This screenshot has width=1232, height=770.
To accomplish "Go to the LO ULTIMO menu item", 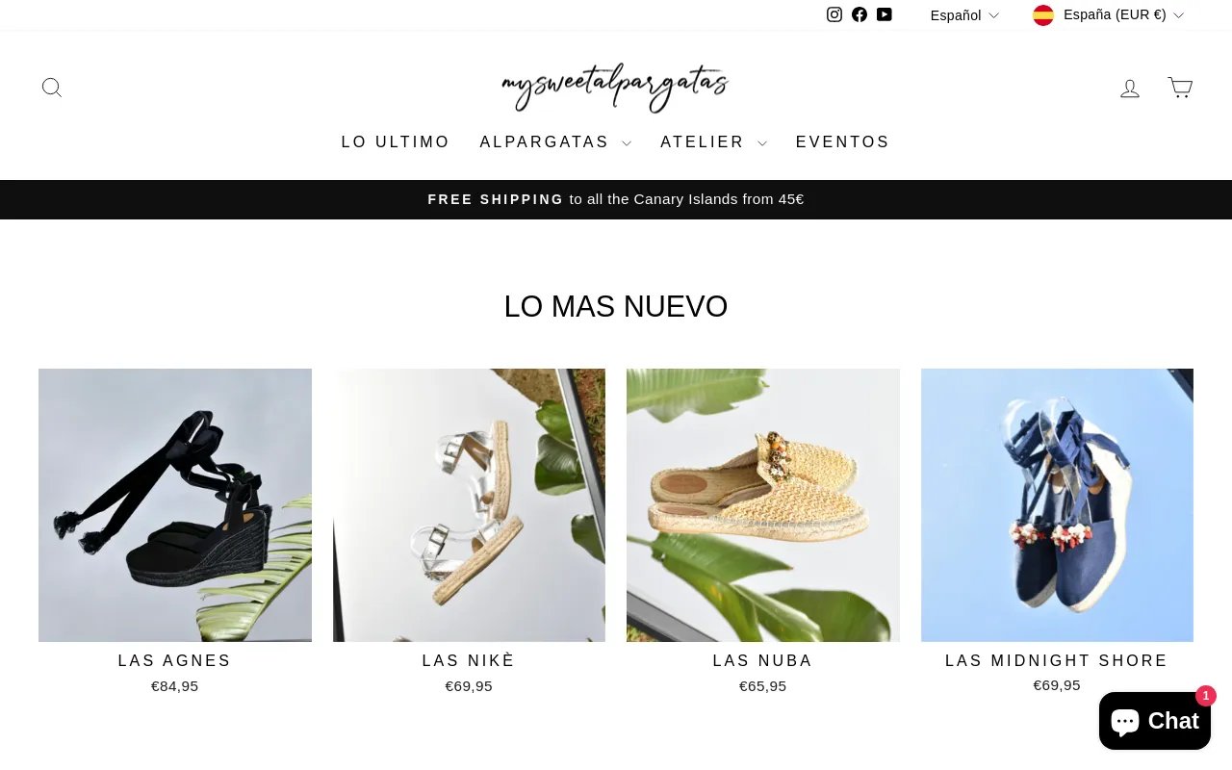I will pyautogui.click(x=396, y=142).
